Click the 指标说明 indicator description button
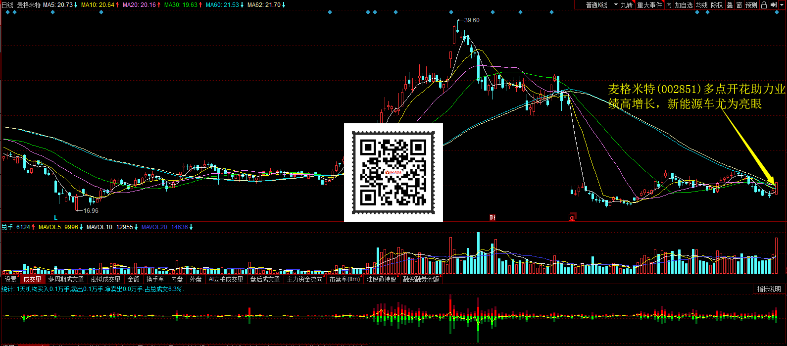The width and height of the screenshot is (787, 346). pyautogui.click(x=769, y=289)
